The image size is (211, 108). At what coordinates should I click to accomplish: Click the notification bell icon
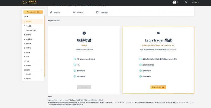coord(186,2)
